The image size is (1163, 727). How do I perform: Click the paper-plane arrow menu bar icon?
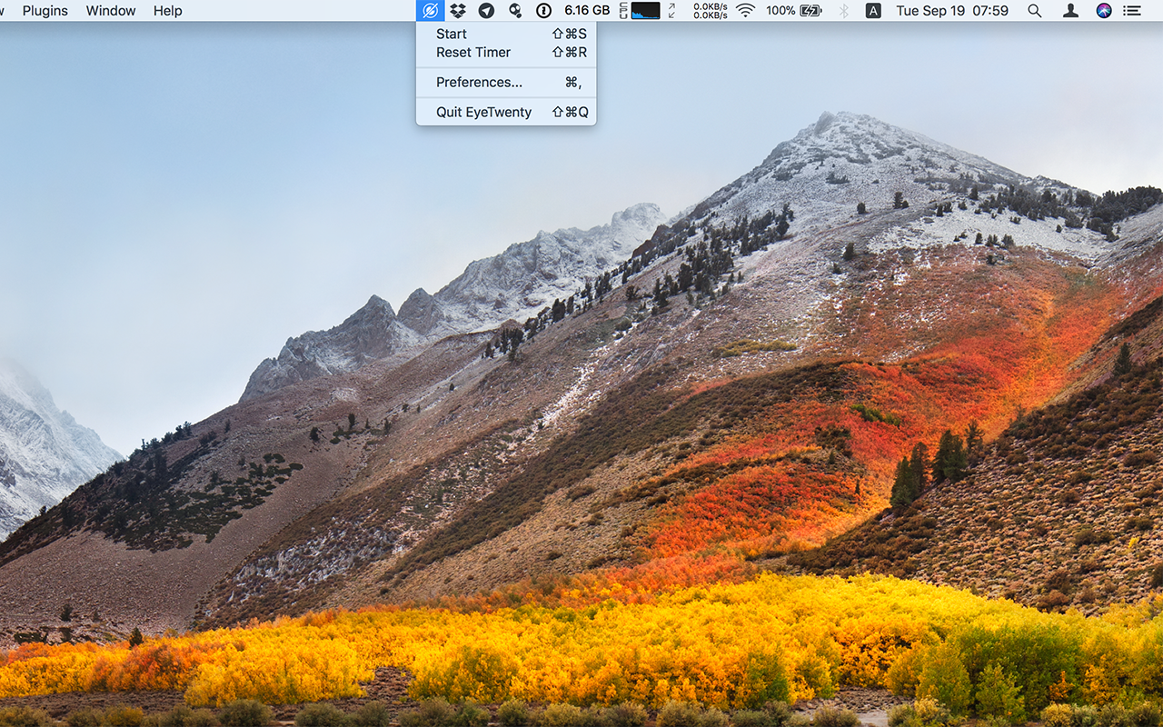pos(487,11)
